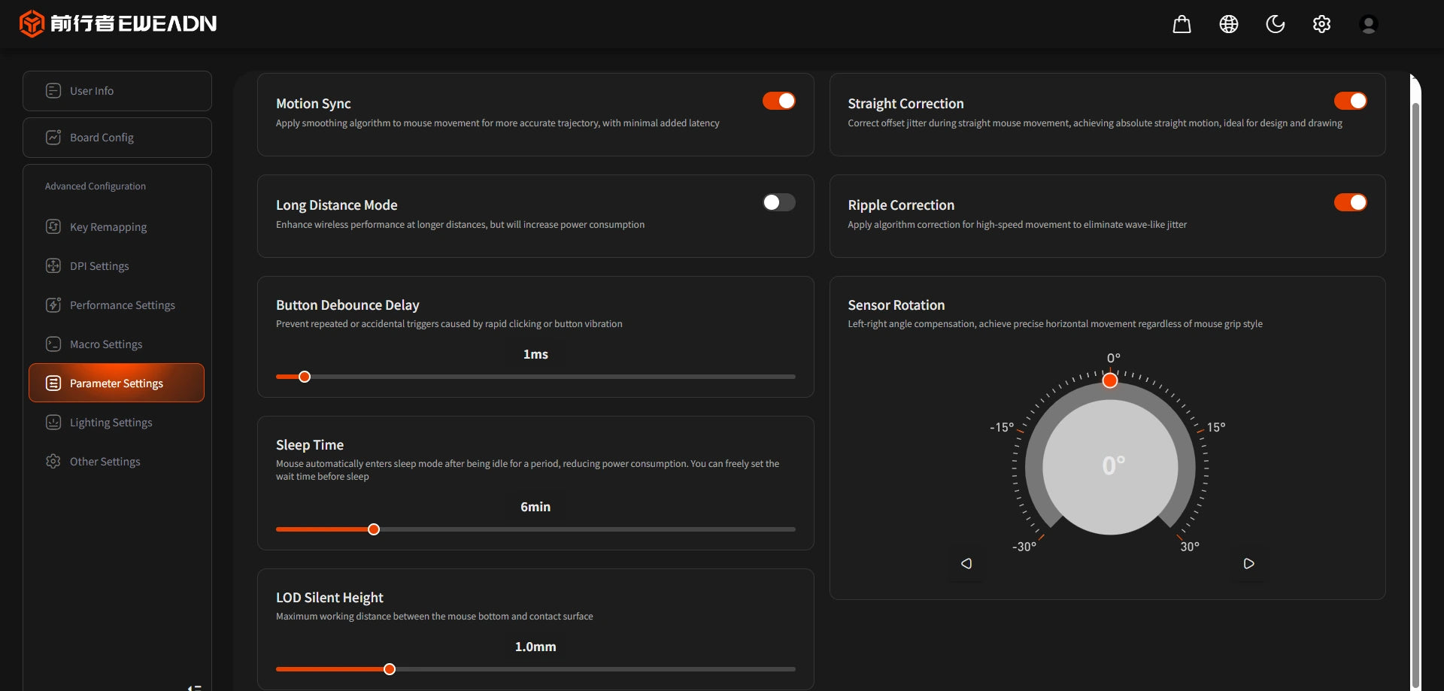The image size is (1444, 691).
Task: Click the Board Config icon
Action: pos(53,138)
